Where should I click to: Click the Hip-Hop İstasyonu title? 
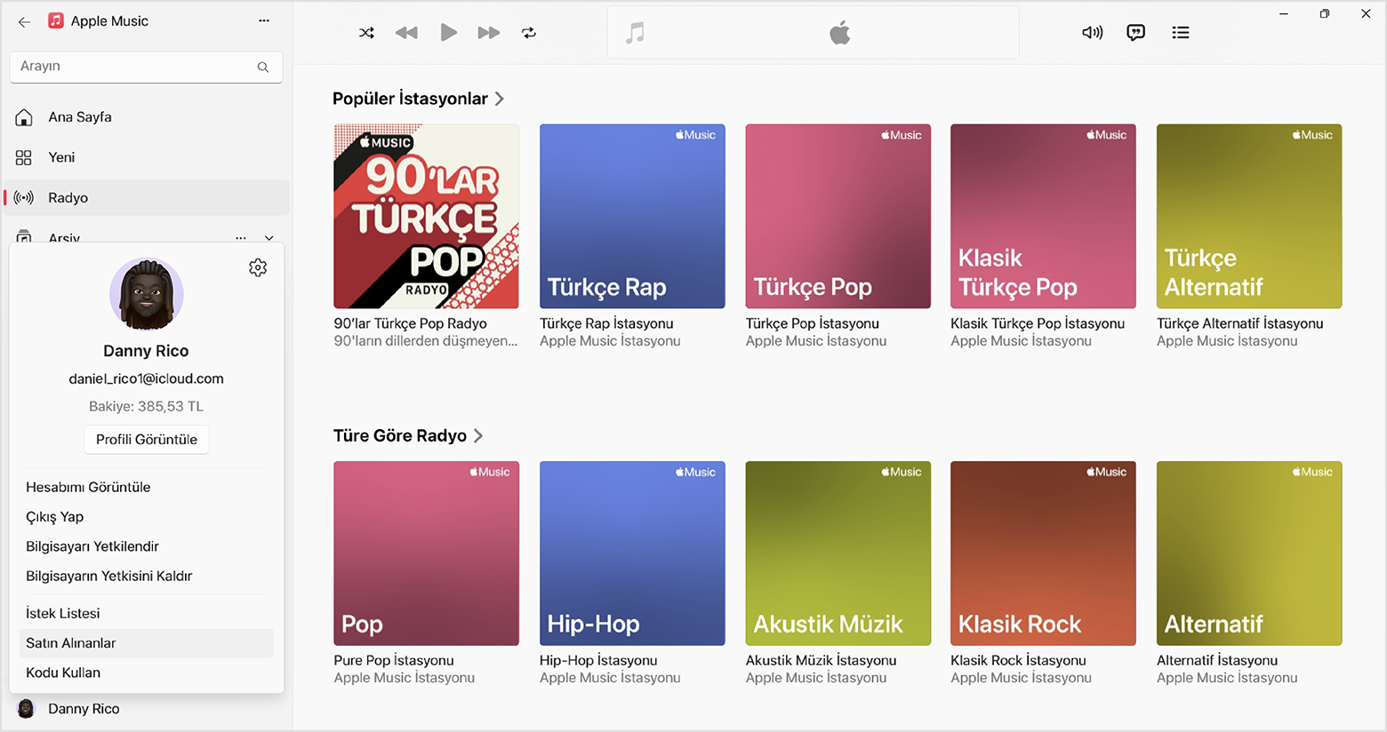[598, 660]
